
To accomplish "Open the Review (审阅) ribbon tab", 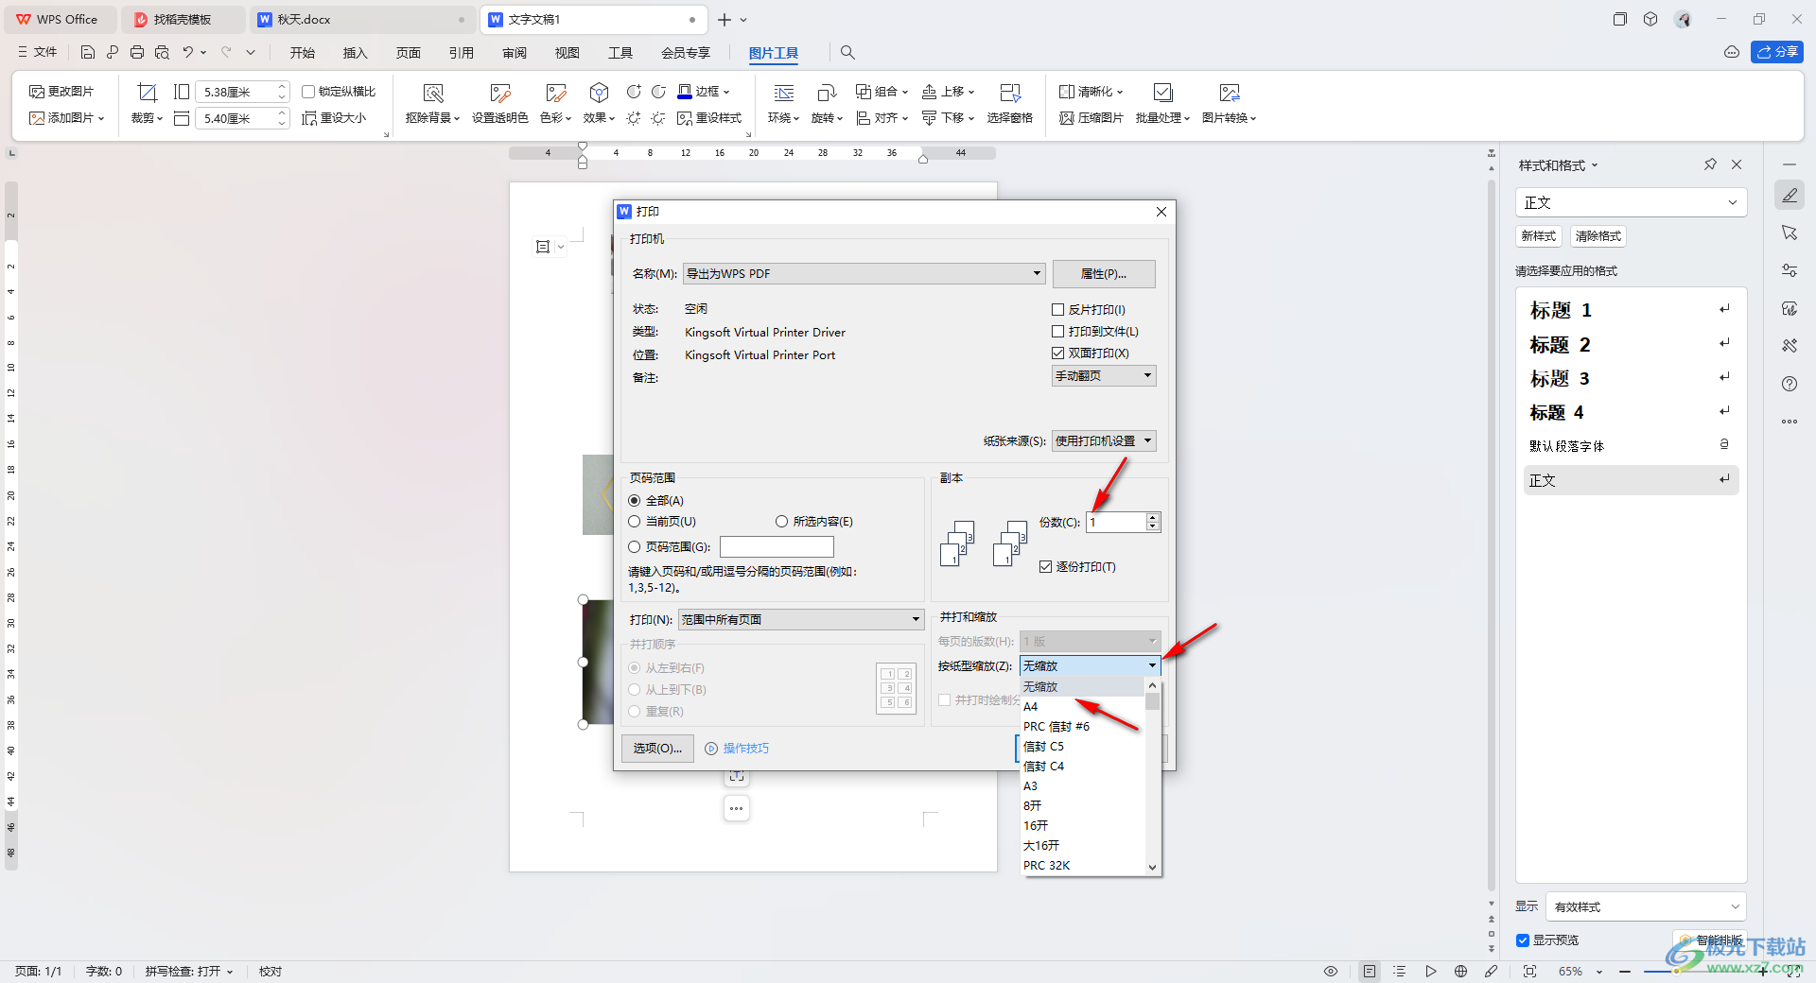I will click(515, 53).
